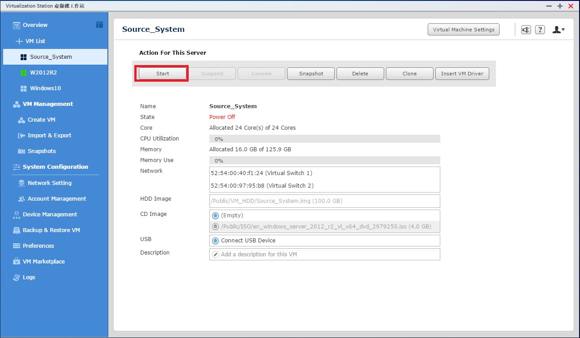Open the help question mark icon
Image resolution: width=580 pixels, height=338 pixels.
(x=540, y=30)
